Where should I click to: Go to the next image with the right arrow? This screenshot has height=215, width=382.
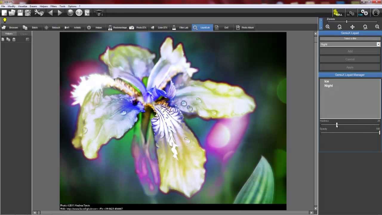point(60,13)
